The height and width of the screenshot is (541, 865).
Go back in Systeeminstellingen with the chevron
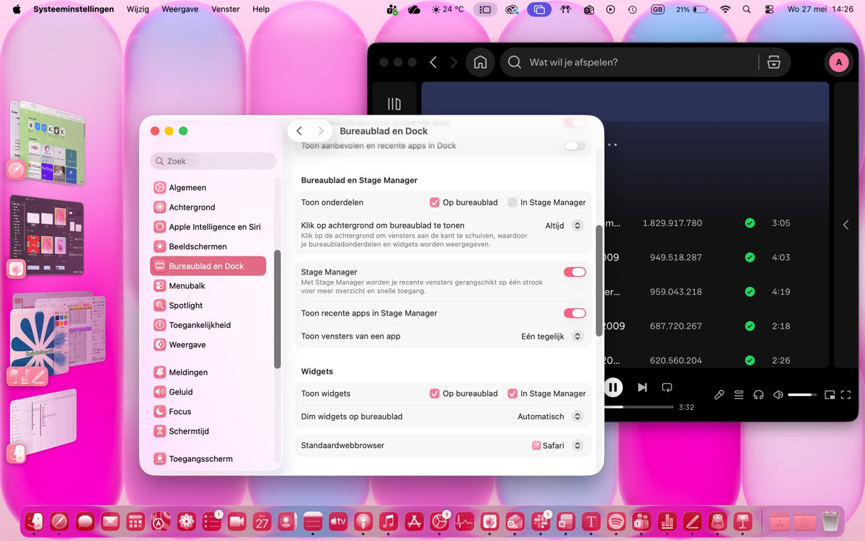coord(299,131)
